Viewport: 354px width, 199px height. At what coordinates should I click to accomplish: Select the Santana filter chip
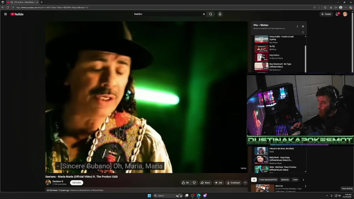(x=285, y=180)
